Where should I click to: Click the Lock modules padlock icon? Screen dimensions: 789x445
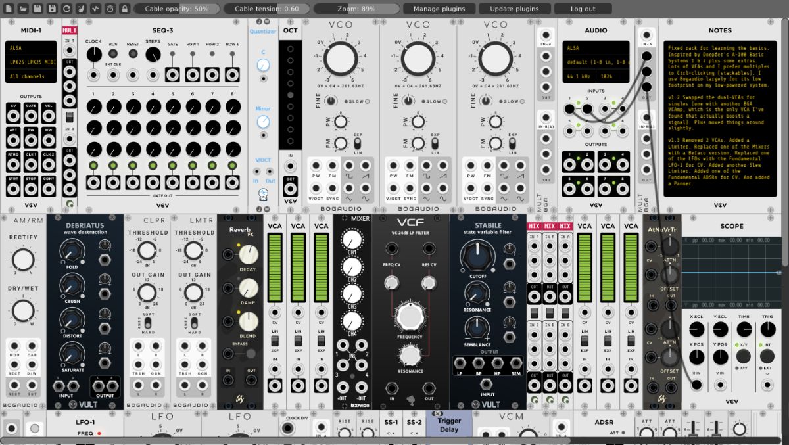coord(124,9)
